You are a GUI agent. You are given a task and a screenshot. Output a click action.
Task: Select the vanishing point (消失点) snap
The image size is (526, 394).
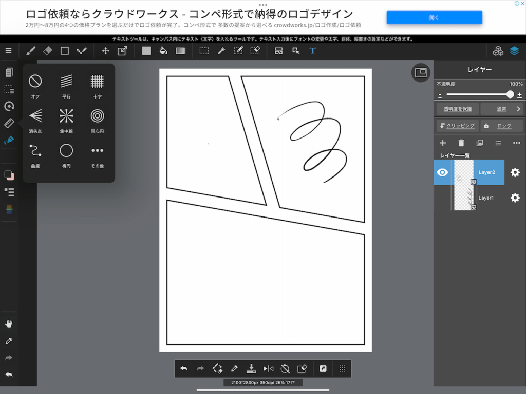point(35,116)
